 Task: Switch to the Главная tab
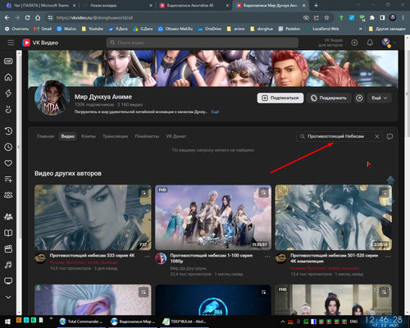click(x=46, y=136)
